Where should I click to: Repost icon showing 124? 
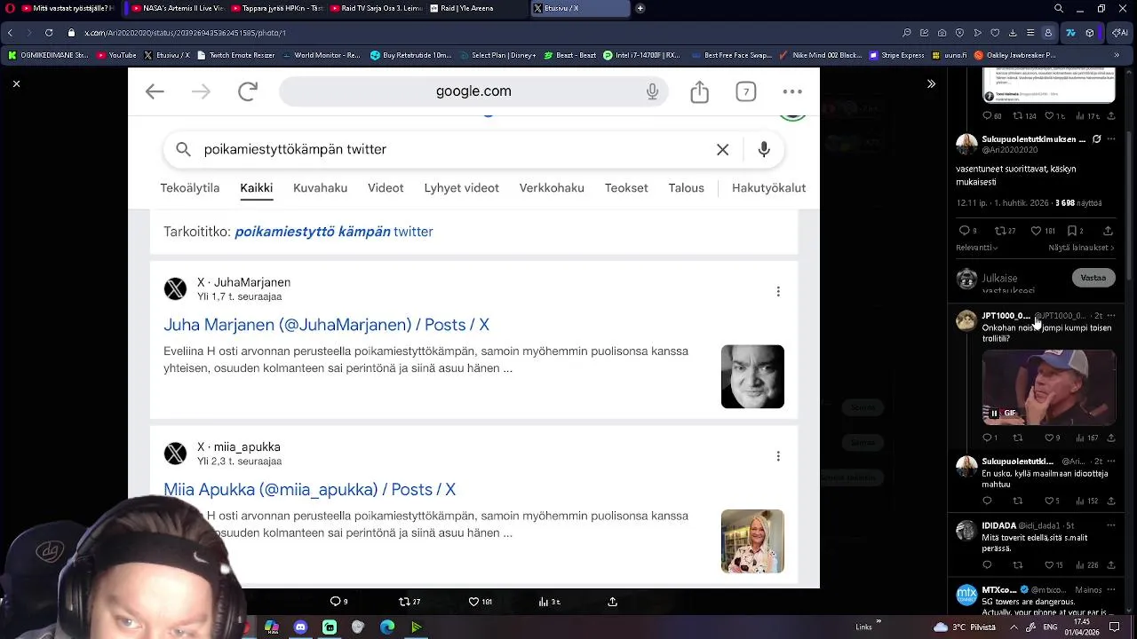point(1018,116)
